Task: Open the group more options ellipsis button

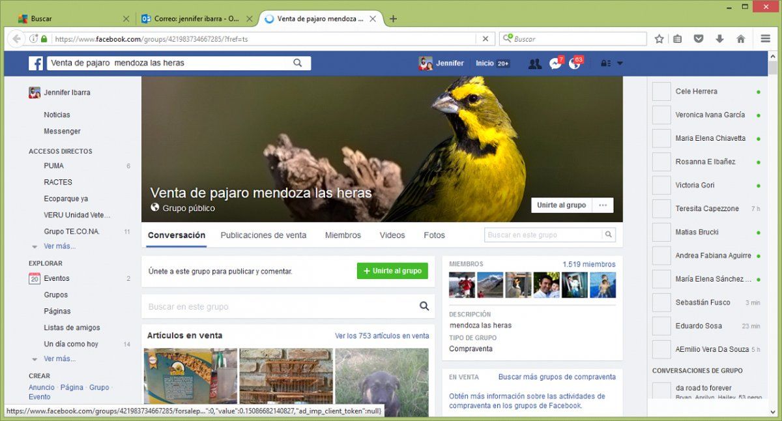Action: [x=602, y=205]
